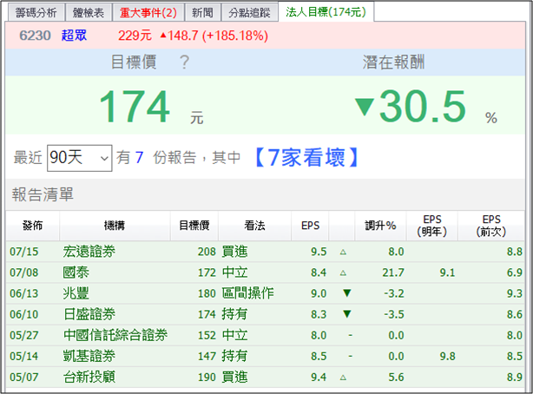Open the 籌碼分析 tab
533x394 pixels.
36,12
